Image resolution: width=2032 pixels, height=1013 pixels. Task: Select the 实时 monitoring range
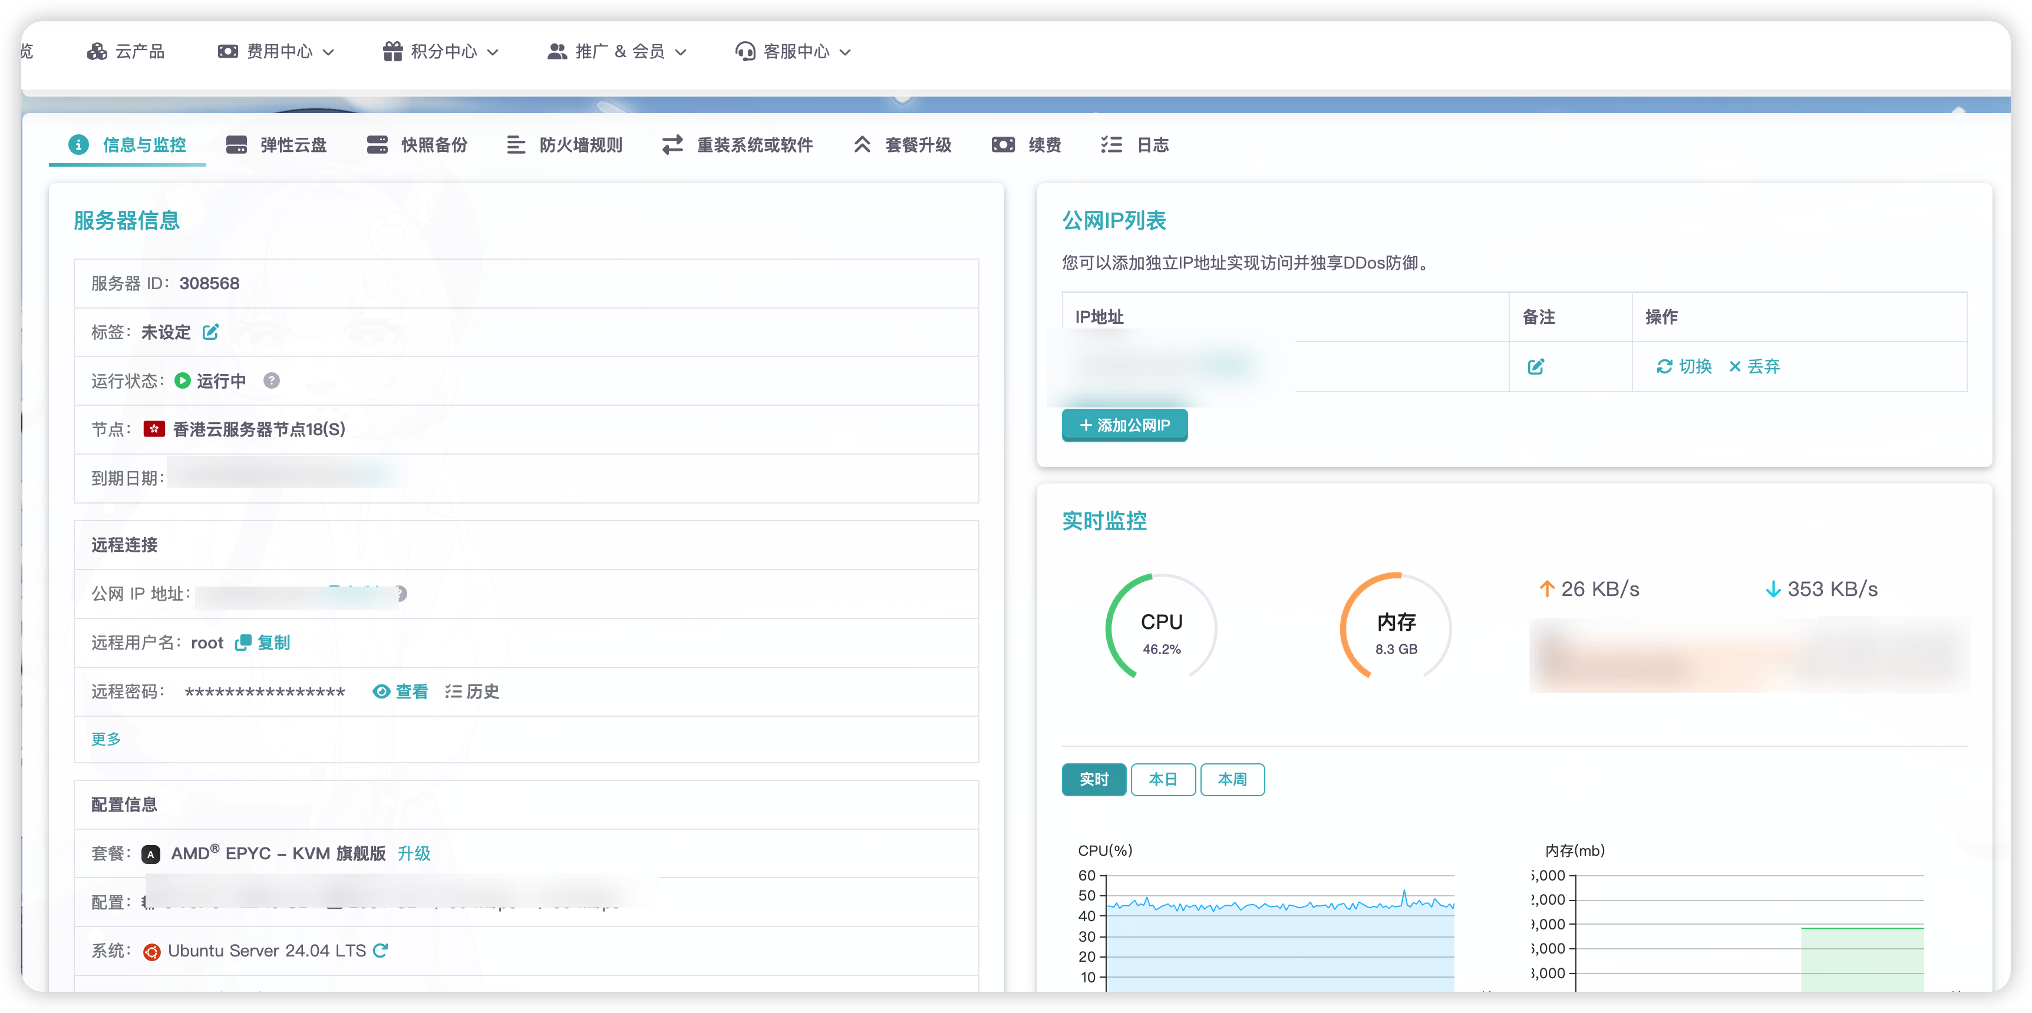1093,780
